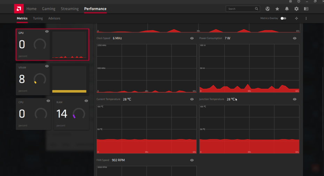324x176 pixels.
Task: Open the three-dot more options menu
Action: 306,18
